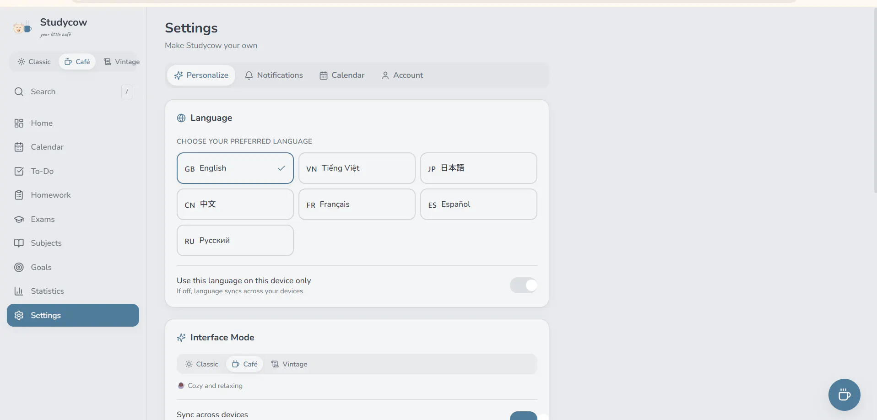Image resolution: width=877 pixels, height=420 pixels.
Task: Click the '/' search shortcut badge
Action: [127, 92]
